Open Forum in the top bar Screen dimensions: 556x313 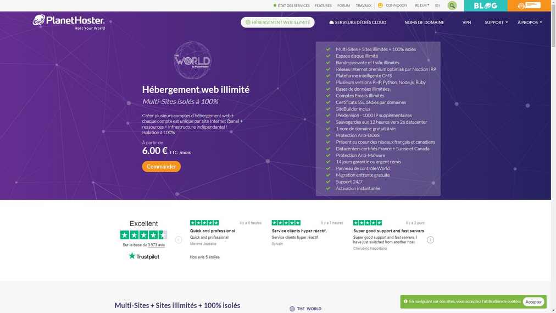coord(343,6)
